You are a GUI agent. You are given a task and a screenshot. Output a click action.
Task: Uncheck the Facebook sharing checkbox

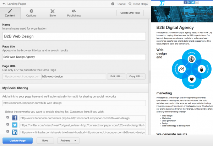(8, 117)
